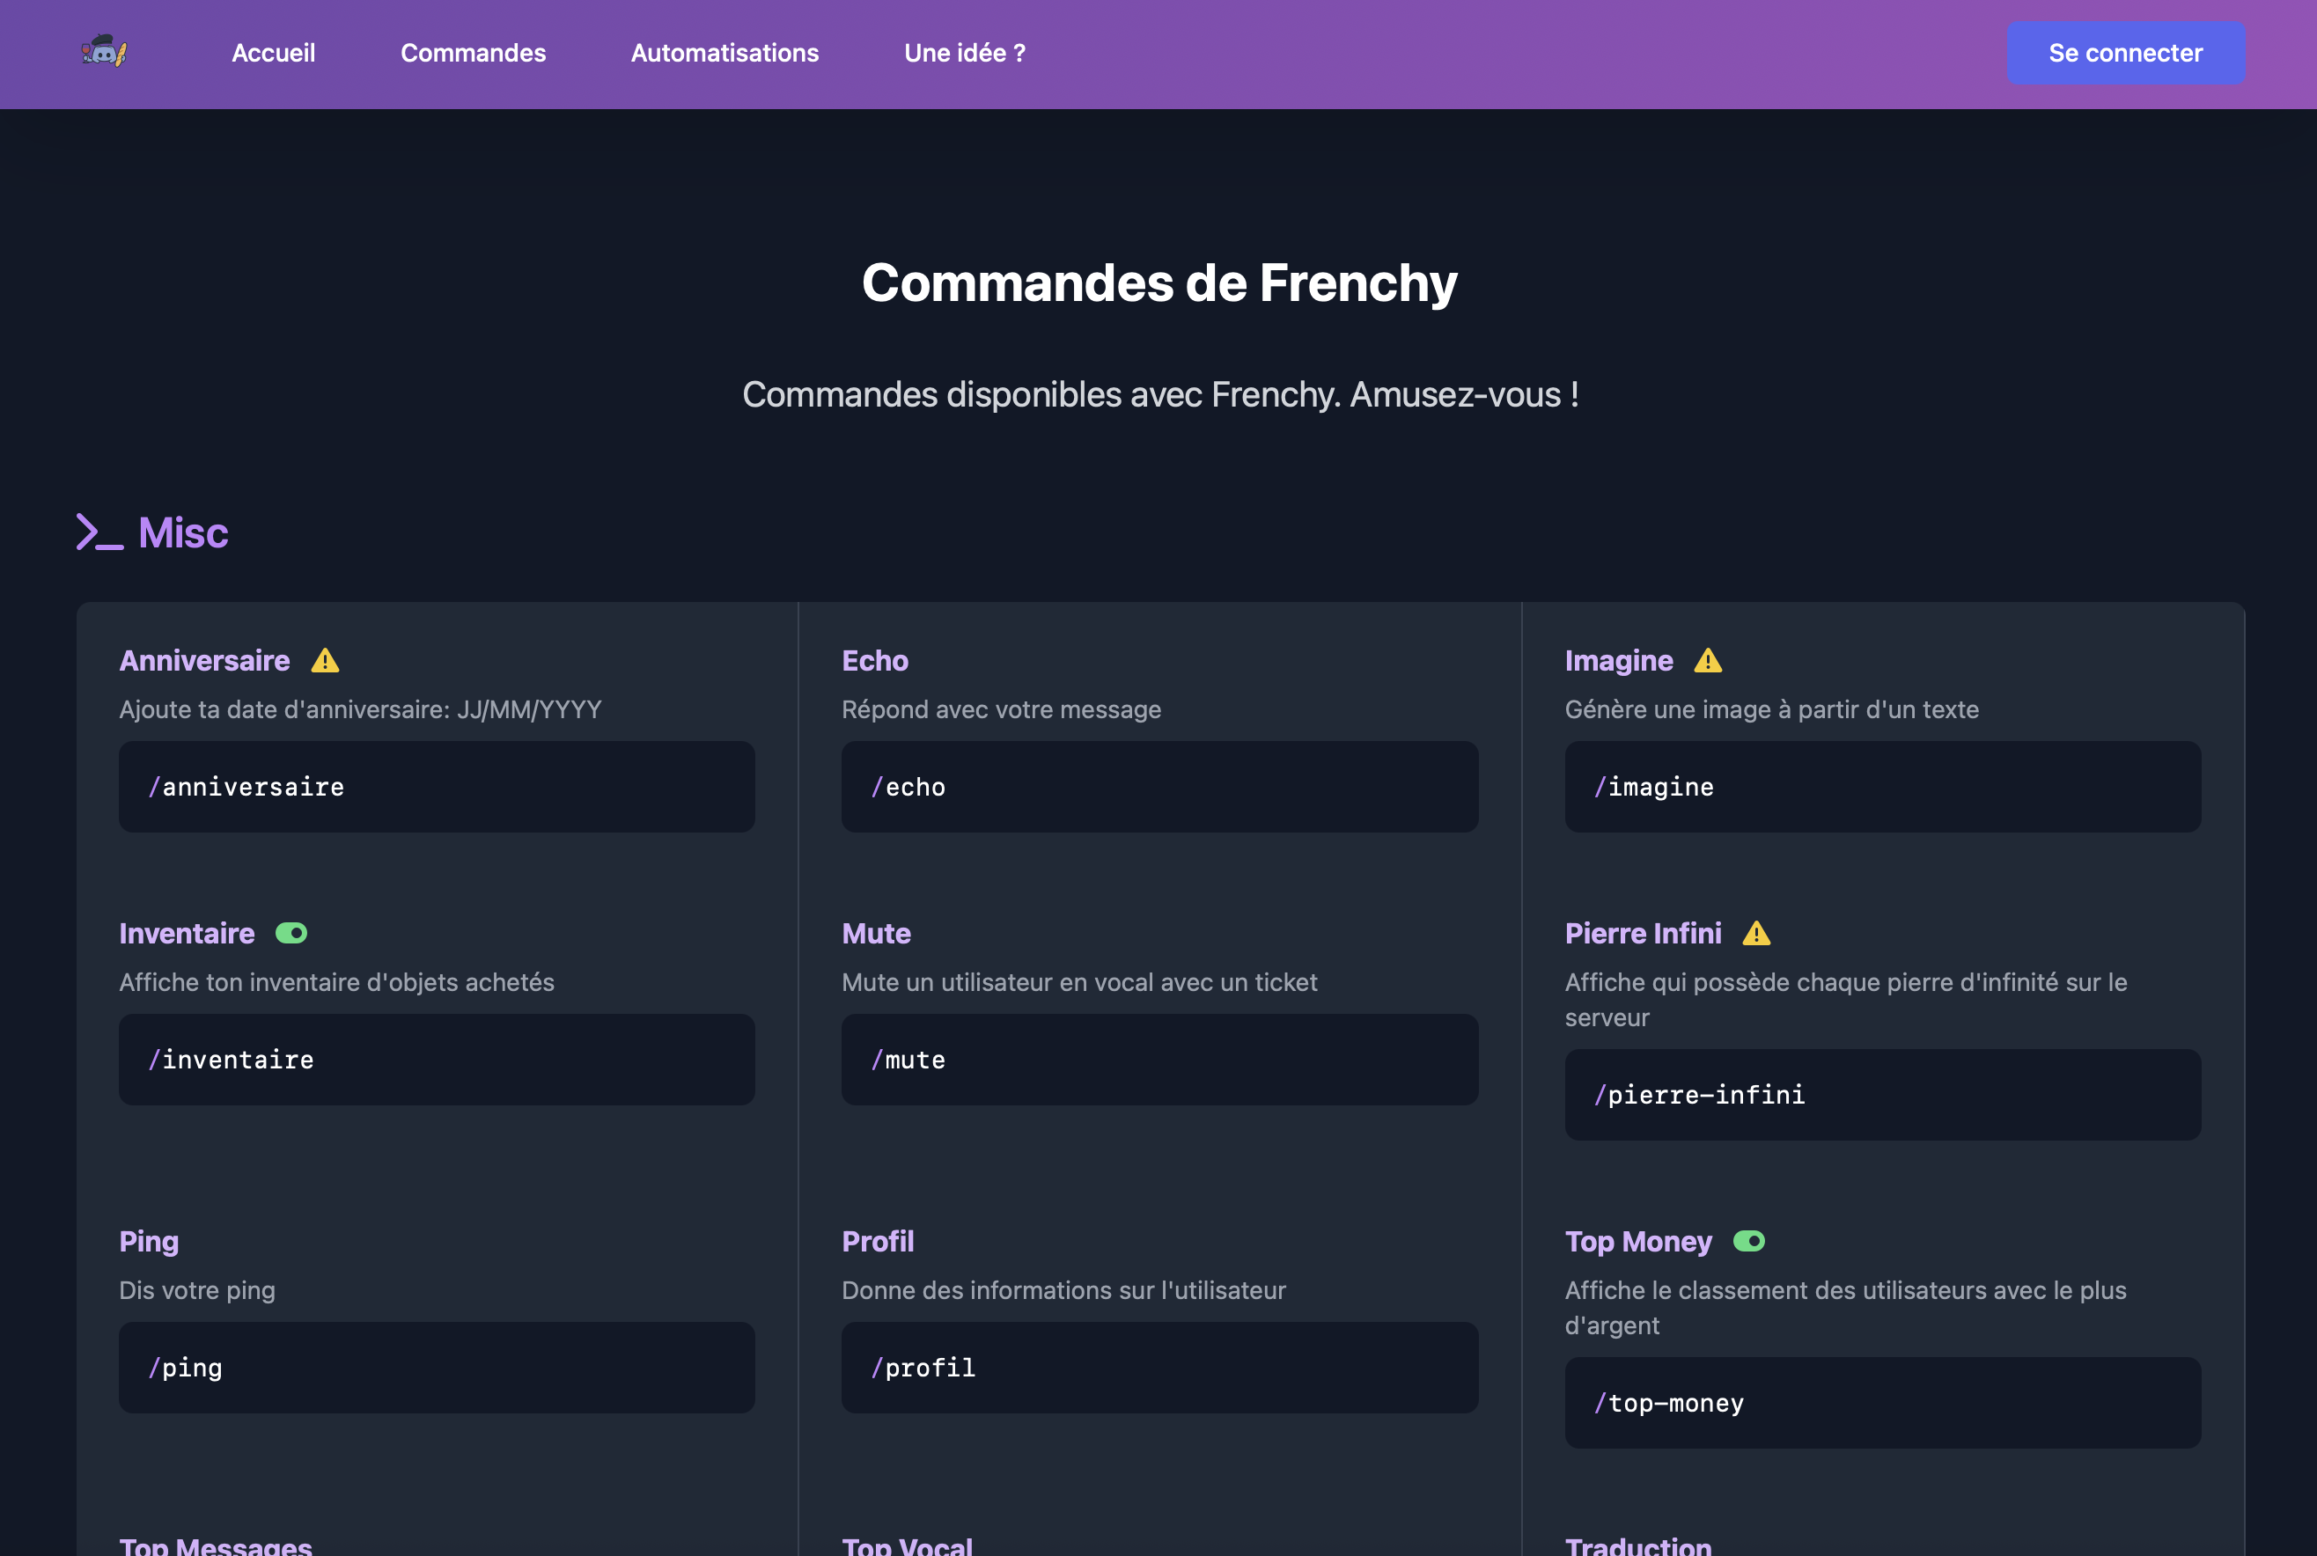Click the /echo command box
This screenshot has width=2317, height=1556.
click(1159, 787)
